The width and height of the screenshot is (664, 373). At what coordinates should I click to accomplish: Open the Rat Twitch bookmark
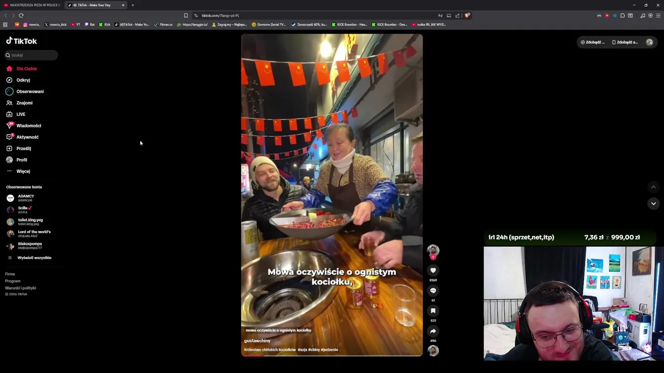click(90, 25)
